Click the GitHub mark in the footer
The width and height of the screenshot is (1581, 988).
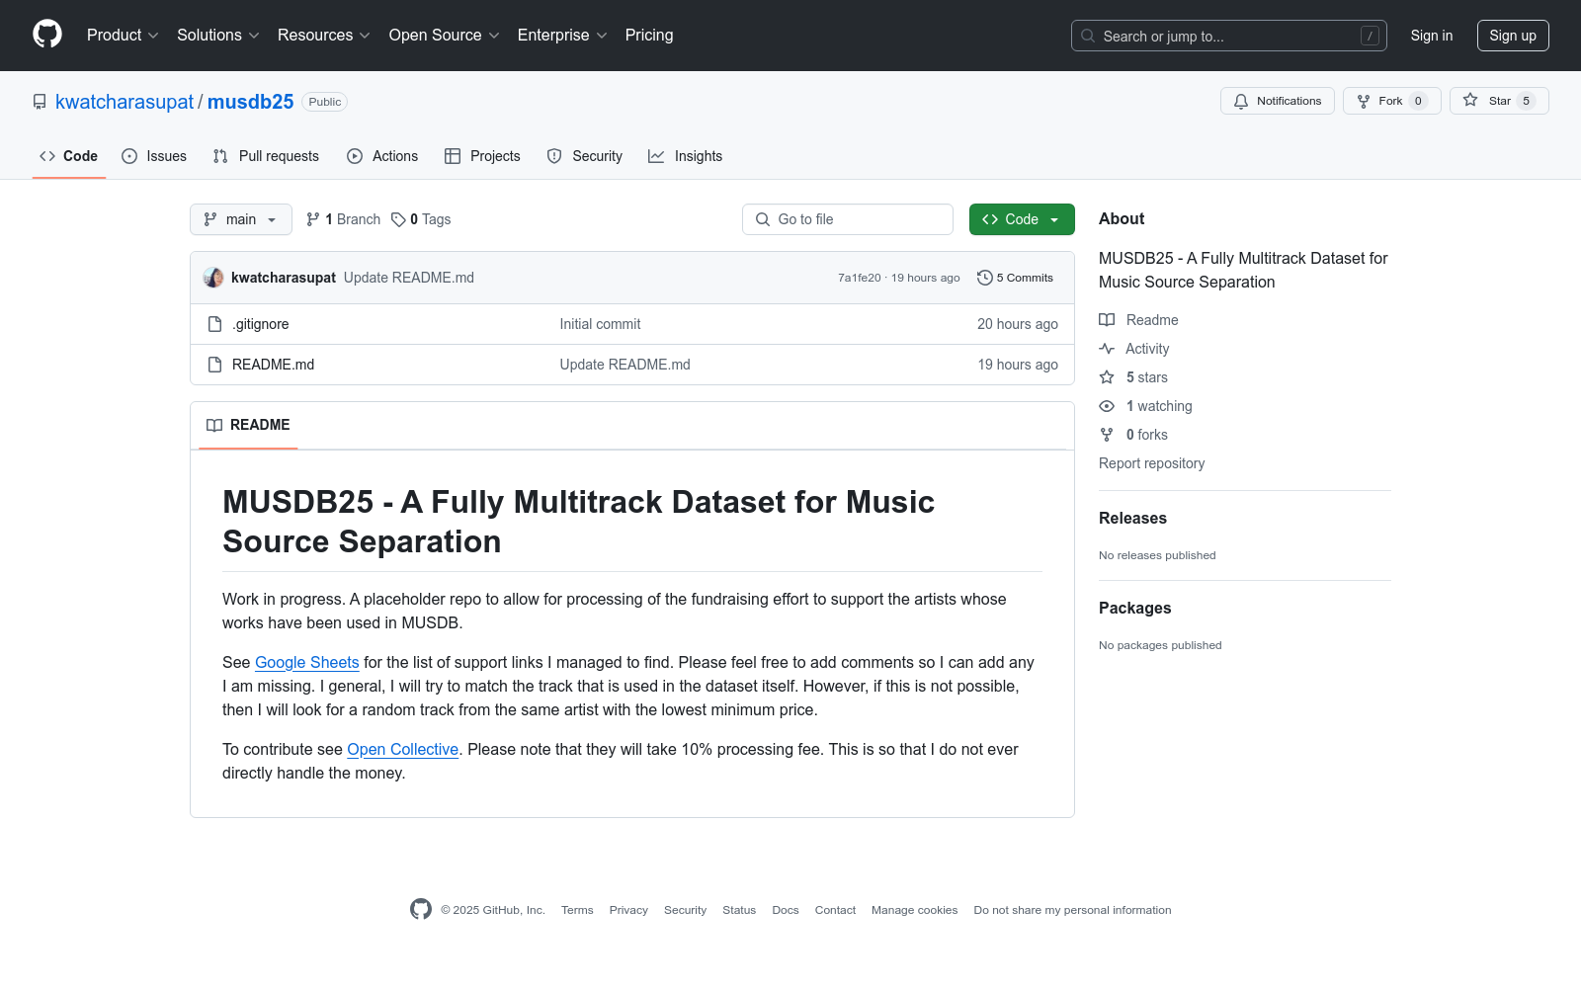coord(421,910)
